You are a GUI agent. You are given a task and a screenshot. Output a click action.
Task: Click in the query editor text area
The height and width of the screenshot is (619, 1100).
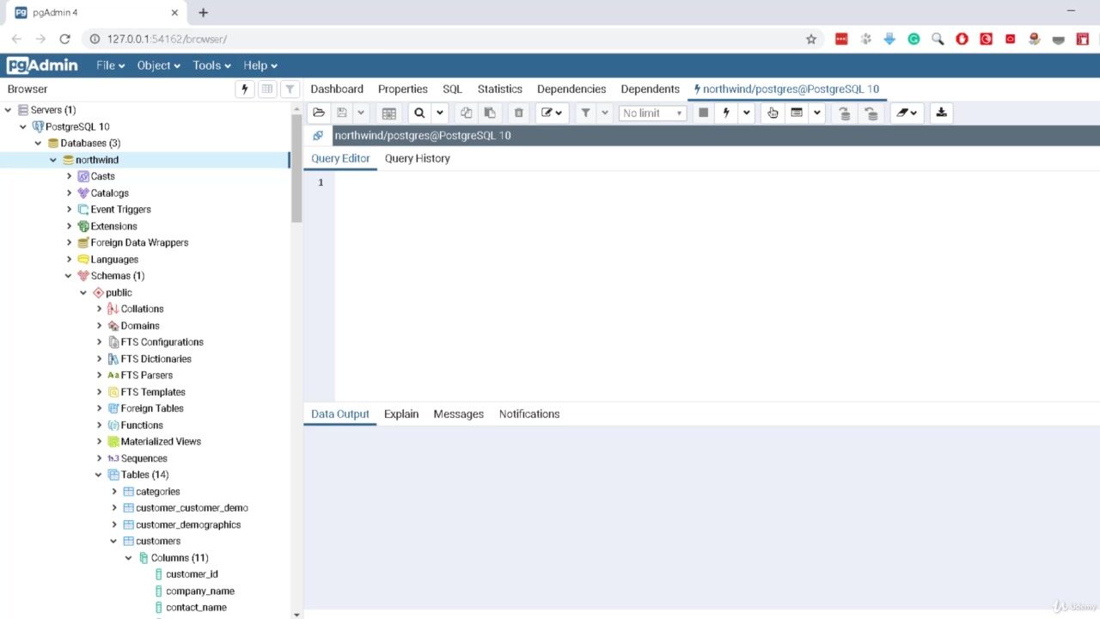tap(717, 285)
